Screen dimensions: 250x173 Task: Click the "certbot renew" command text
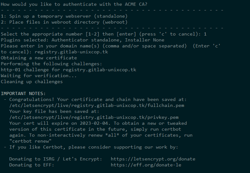pos(30,141)
